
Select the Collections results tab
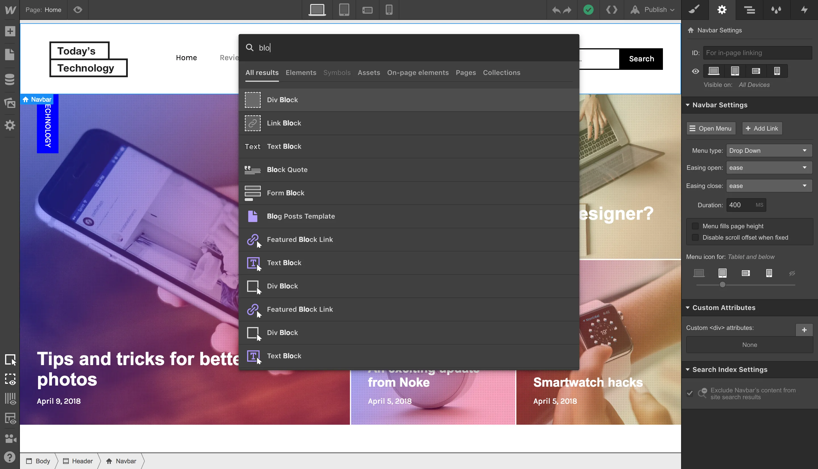[x=501, y=72]
